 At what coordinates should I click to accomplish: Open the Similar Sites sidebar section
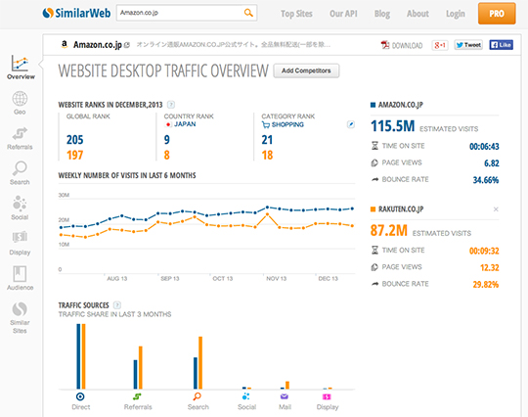[x=20, y=317]
